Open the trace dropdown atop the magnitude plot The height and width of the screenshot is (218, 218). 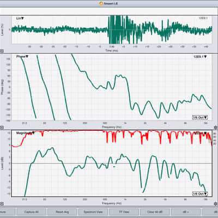201,133
